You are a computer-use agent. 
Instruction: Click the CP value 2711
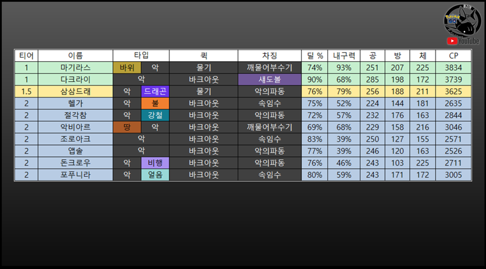453,163
